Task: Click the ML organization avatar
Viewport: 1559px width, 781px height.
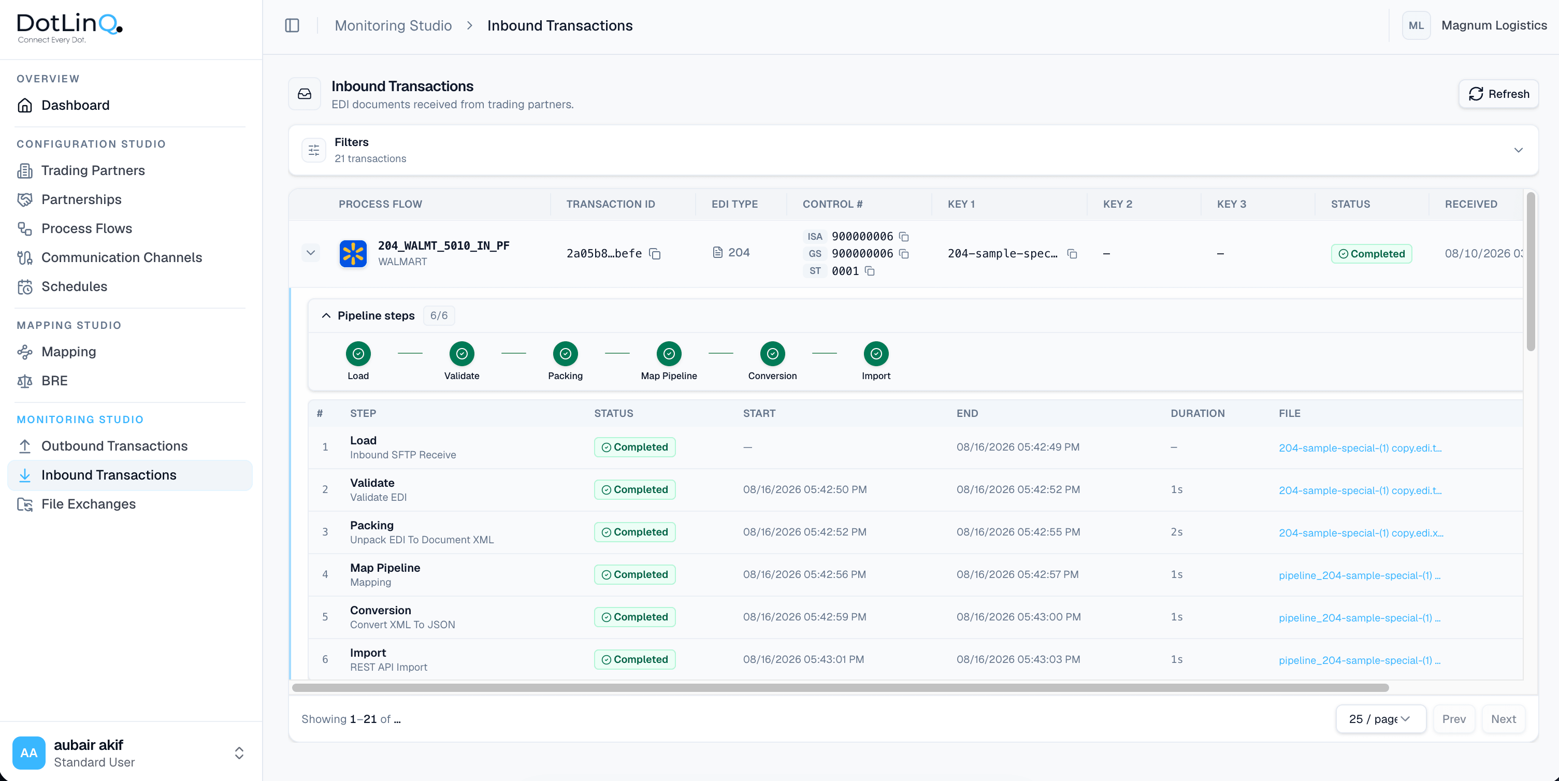Action: point(1416,25)
